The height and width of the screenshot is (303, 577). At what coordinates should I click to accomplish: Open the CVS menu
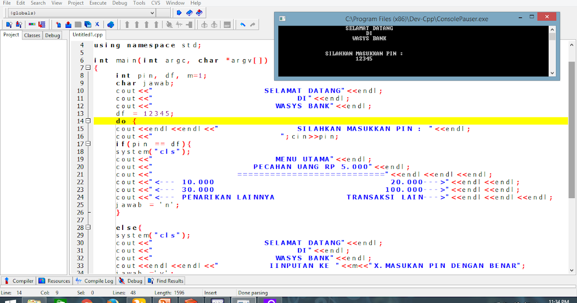(156, 3)
